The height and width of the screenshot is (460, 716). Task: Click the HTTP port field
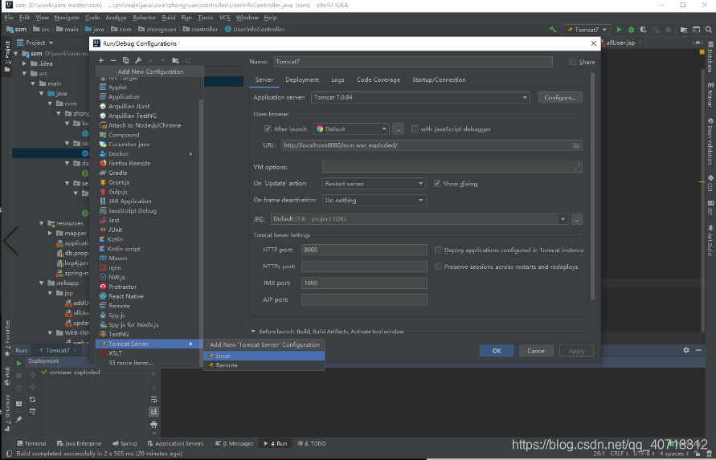(364, 250)
